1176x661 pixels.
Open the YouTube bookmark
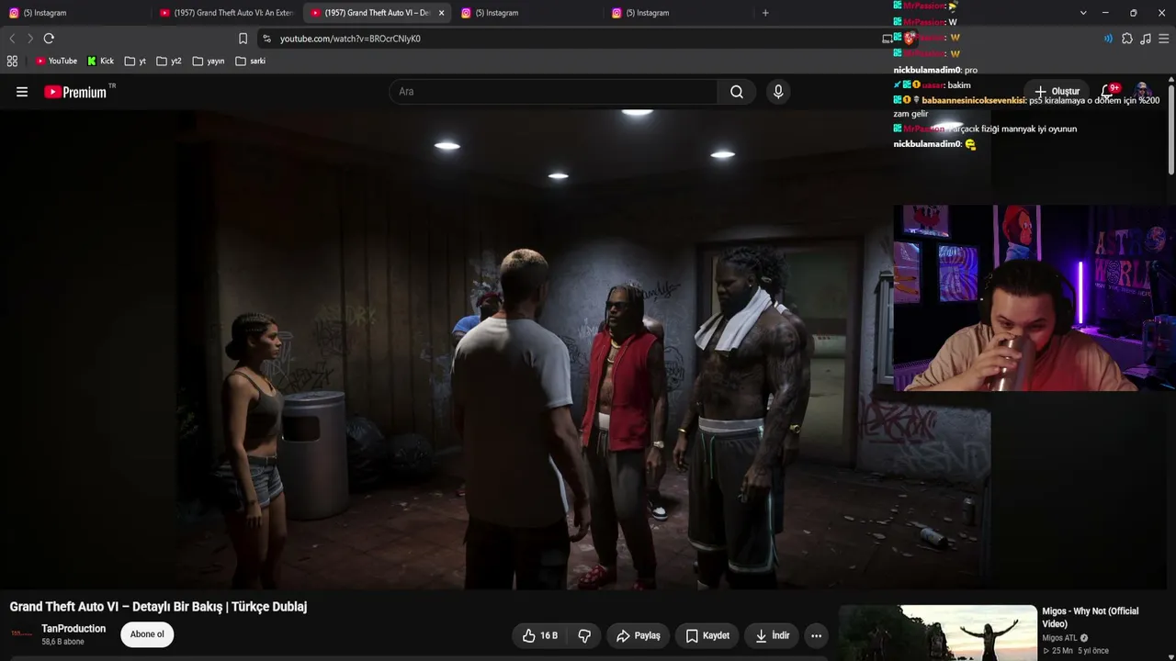(56, 62)
